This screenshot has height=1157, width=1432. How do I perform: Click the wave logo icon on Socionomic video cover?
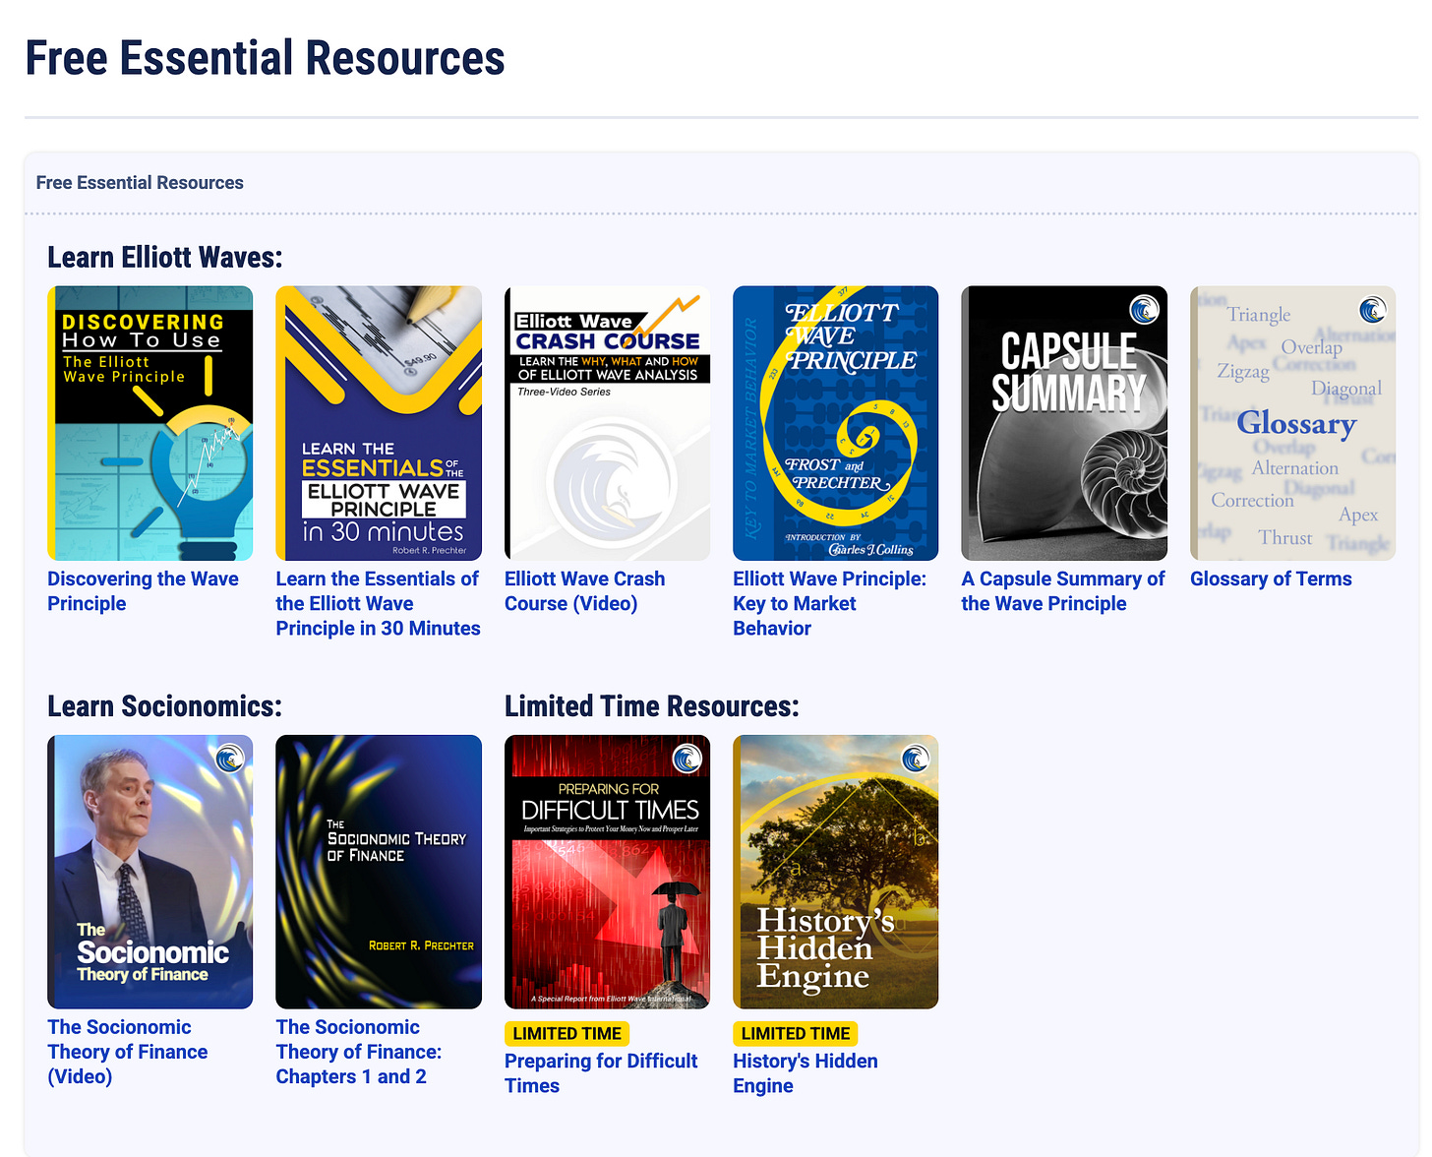point(229,759)
